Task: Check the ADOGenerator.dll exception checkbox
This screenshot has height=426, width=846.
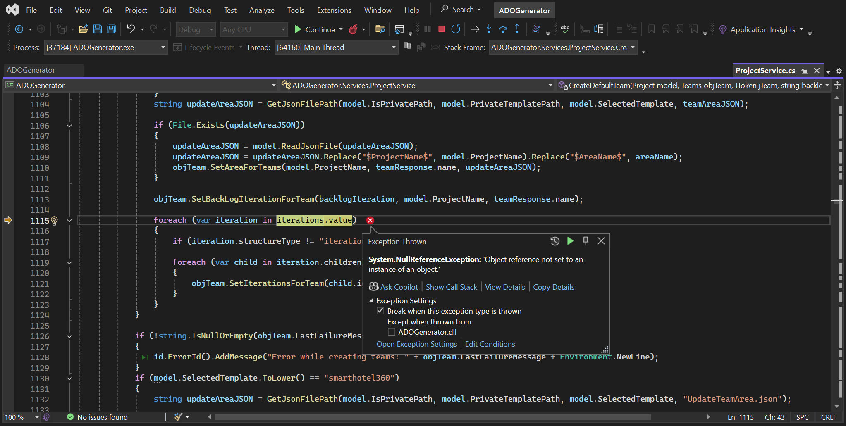Action: click(x=391, y=332)
